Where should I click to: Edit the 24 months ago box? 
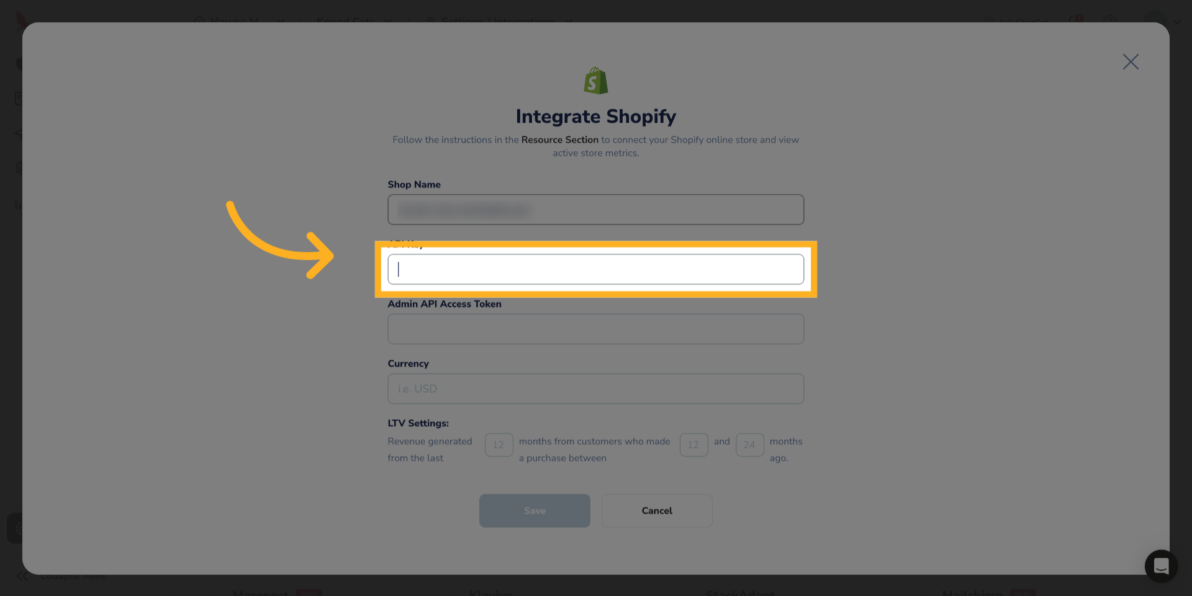click(749, 445)
